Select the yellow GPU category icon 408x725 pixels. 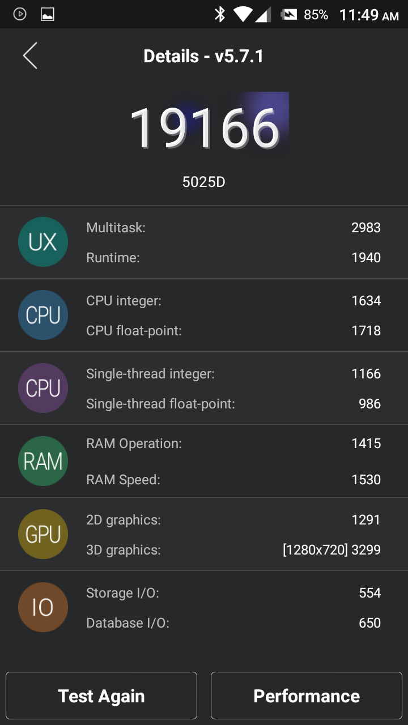[x=43, y=534]
